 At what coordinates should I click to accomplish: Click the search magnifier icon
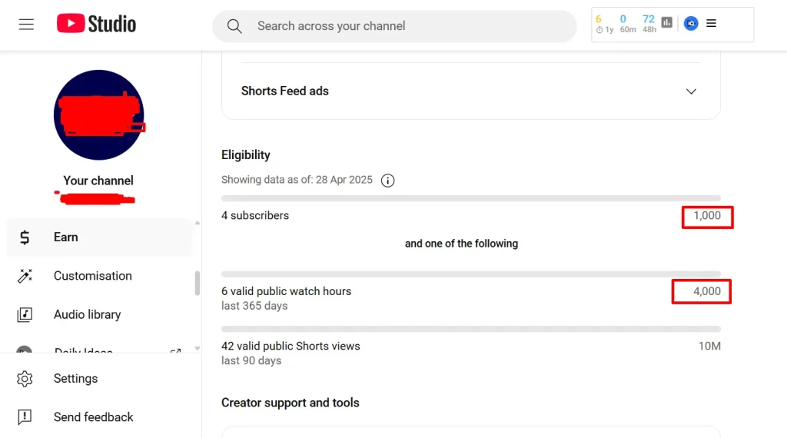tap(234, 26)
